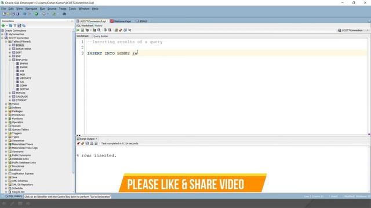
Task: Click the SQL History toolbar icon
Action: pyautogui.click(x=125, y=30)
